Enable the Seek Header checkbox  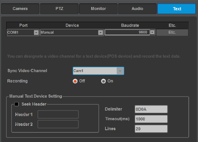[17, 104]
